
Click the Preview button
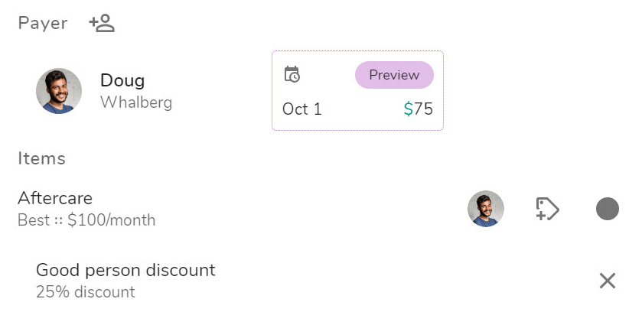(x=394, y=75)
